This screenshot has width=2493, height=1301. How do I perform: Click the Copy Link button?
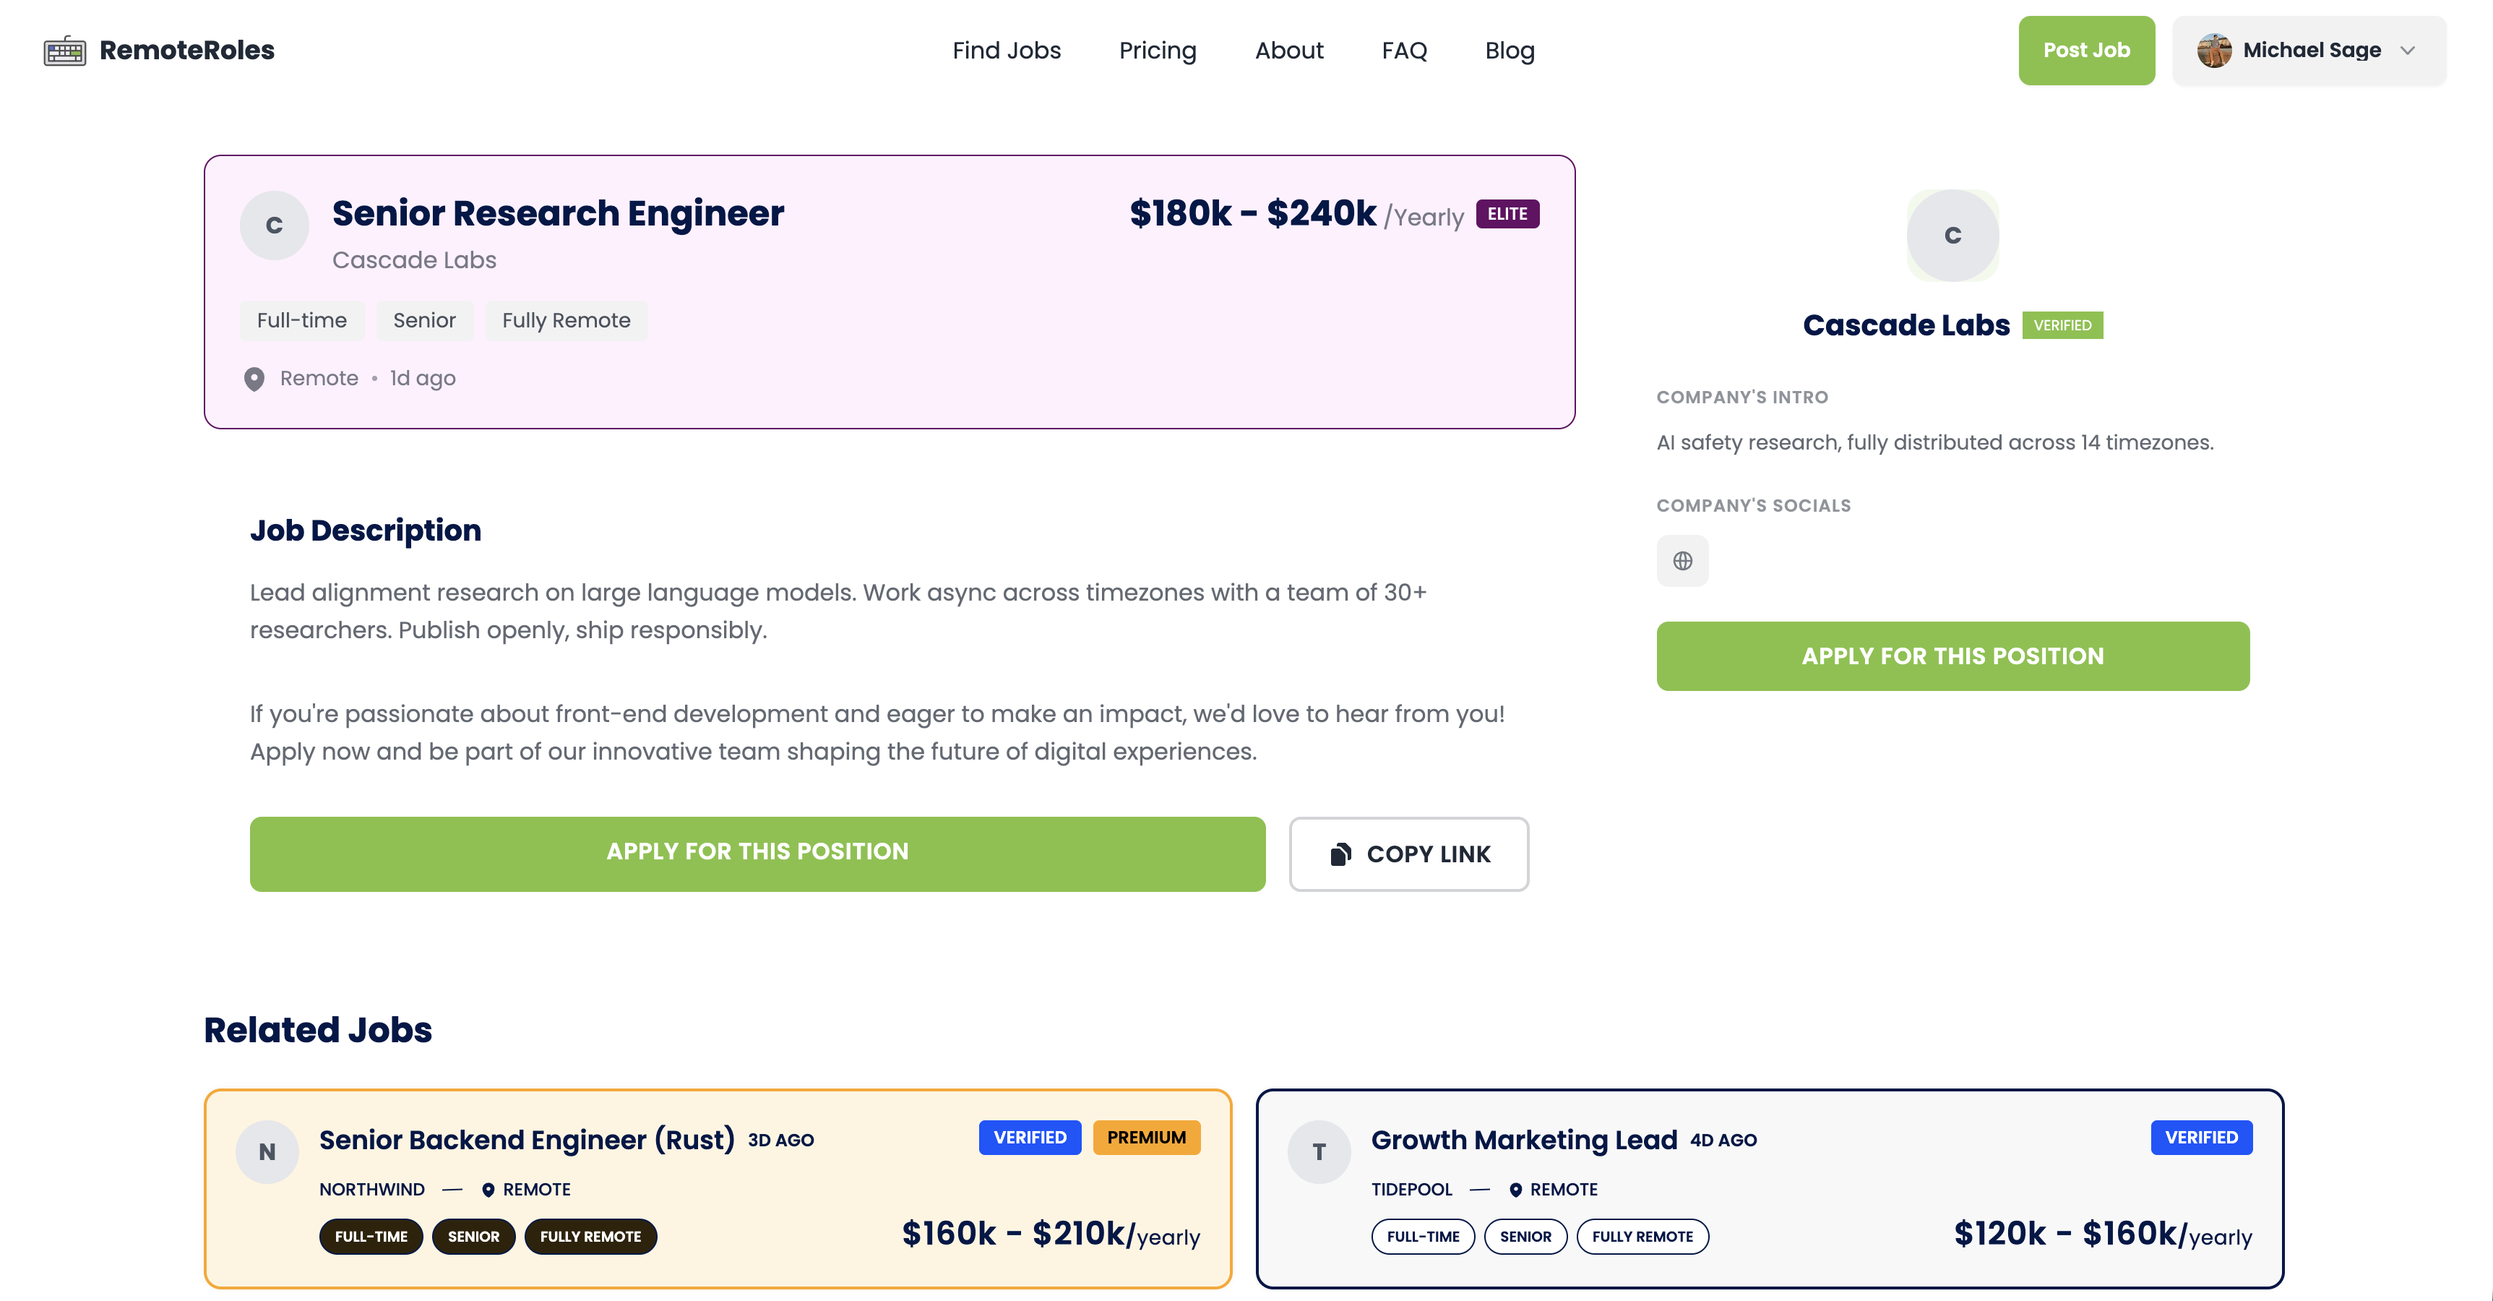coord(1408,854)
